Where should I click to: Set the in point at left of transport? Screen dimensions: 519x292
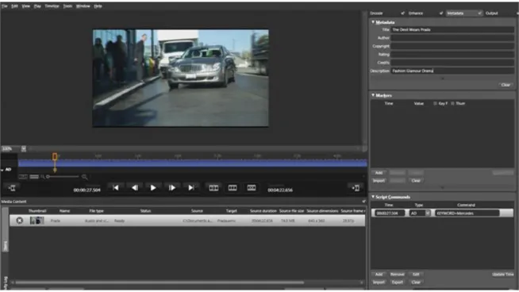coord(12,188)
